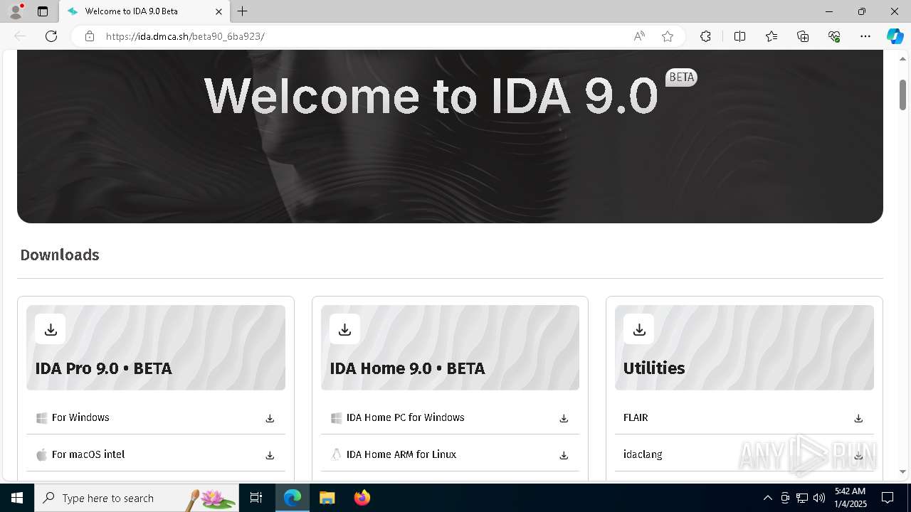
Task: Add this page to favorites
Action: coord(668,36)
